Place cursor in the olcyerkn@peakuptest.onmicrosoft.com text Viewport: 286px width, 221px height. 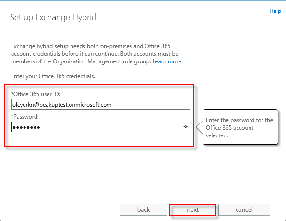[x=62, y=105]
